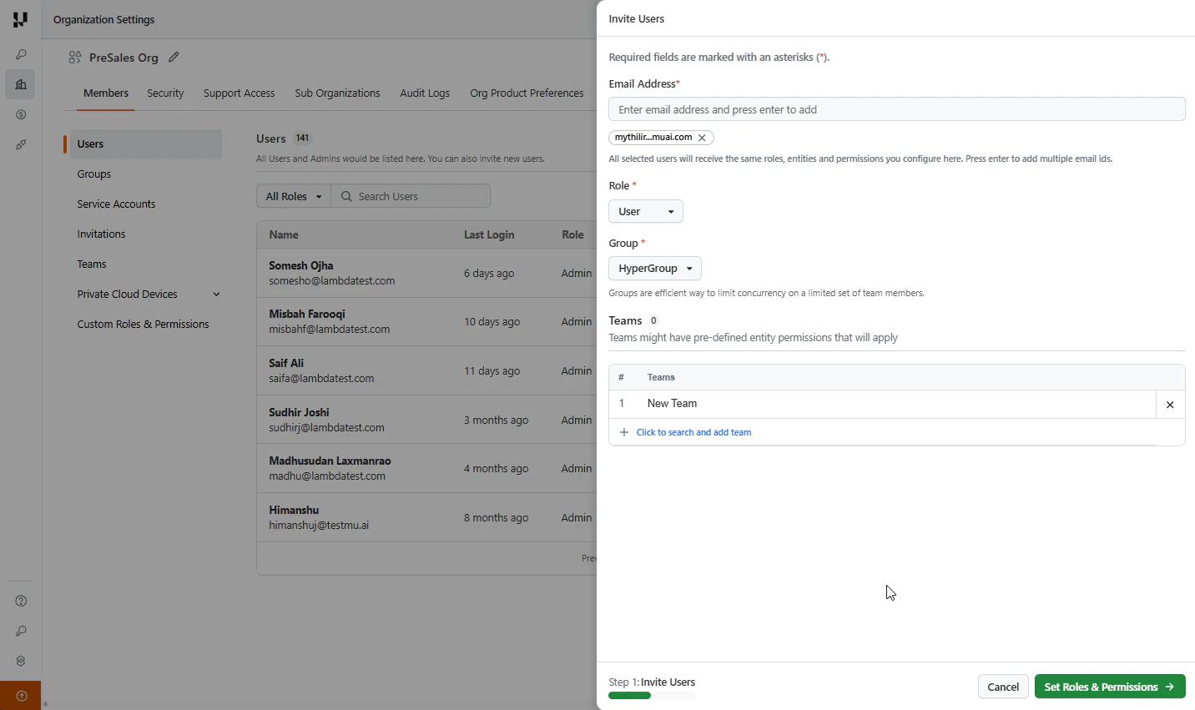Remove the mythilir email chip
This screenshot has height=710, width=1195.
point(702,138)
